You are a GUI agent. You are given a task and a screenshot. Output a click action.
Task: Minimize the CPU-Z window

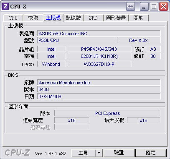click(x=144, y=7)
